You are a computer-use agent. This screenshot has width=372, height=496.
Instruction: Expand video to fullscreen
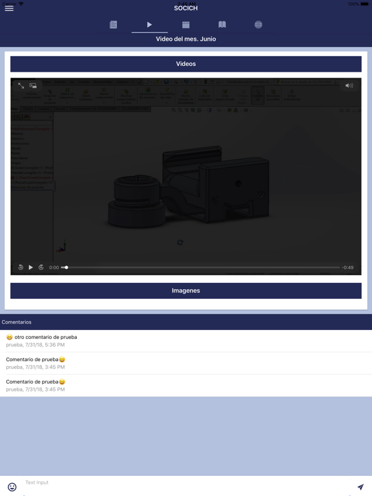click(x=21, y=85)
